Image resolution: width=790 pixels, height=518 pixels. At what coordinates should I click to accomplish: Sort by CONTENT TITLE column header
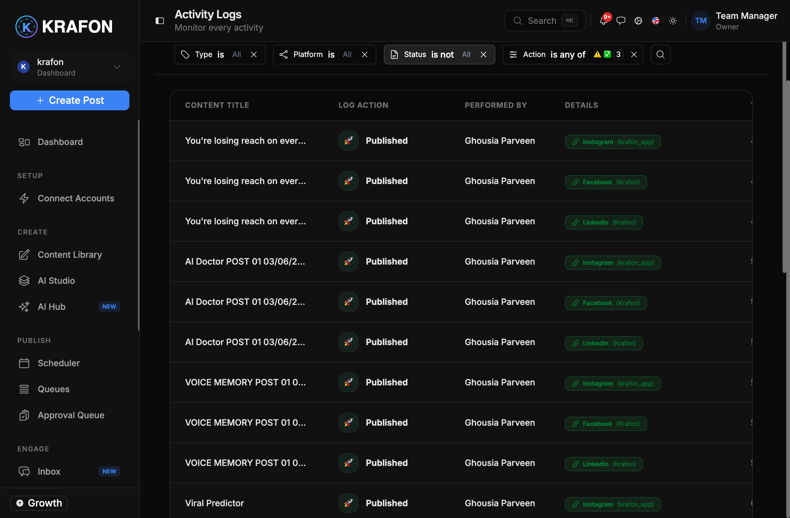(x=217, y=105)
